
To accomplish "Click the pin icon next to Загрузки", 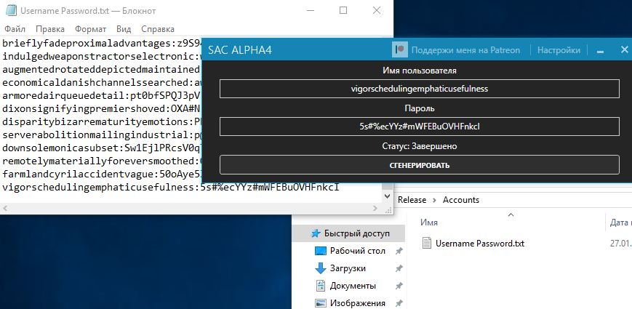I will point(399,268).
